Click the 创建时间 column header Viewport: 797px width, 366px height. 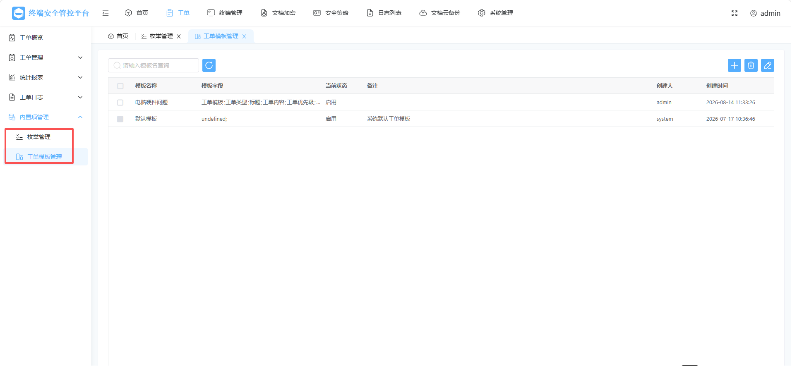pos(717,86)
